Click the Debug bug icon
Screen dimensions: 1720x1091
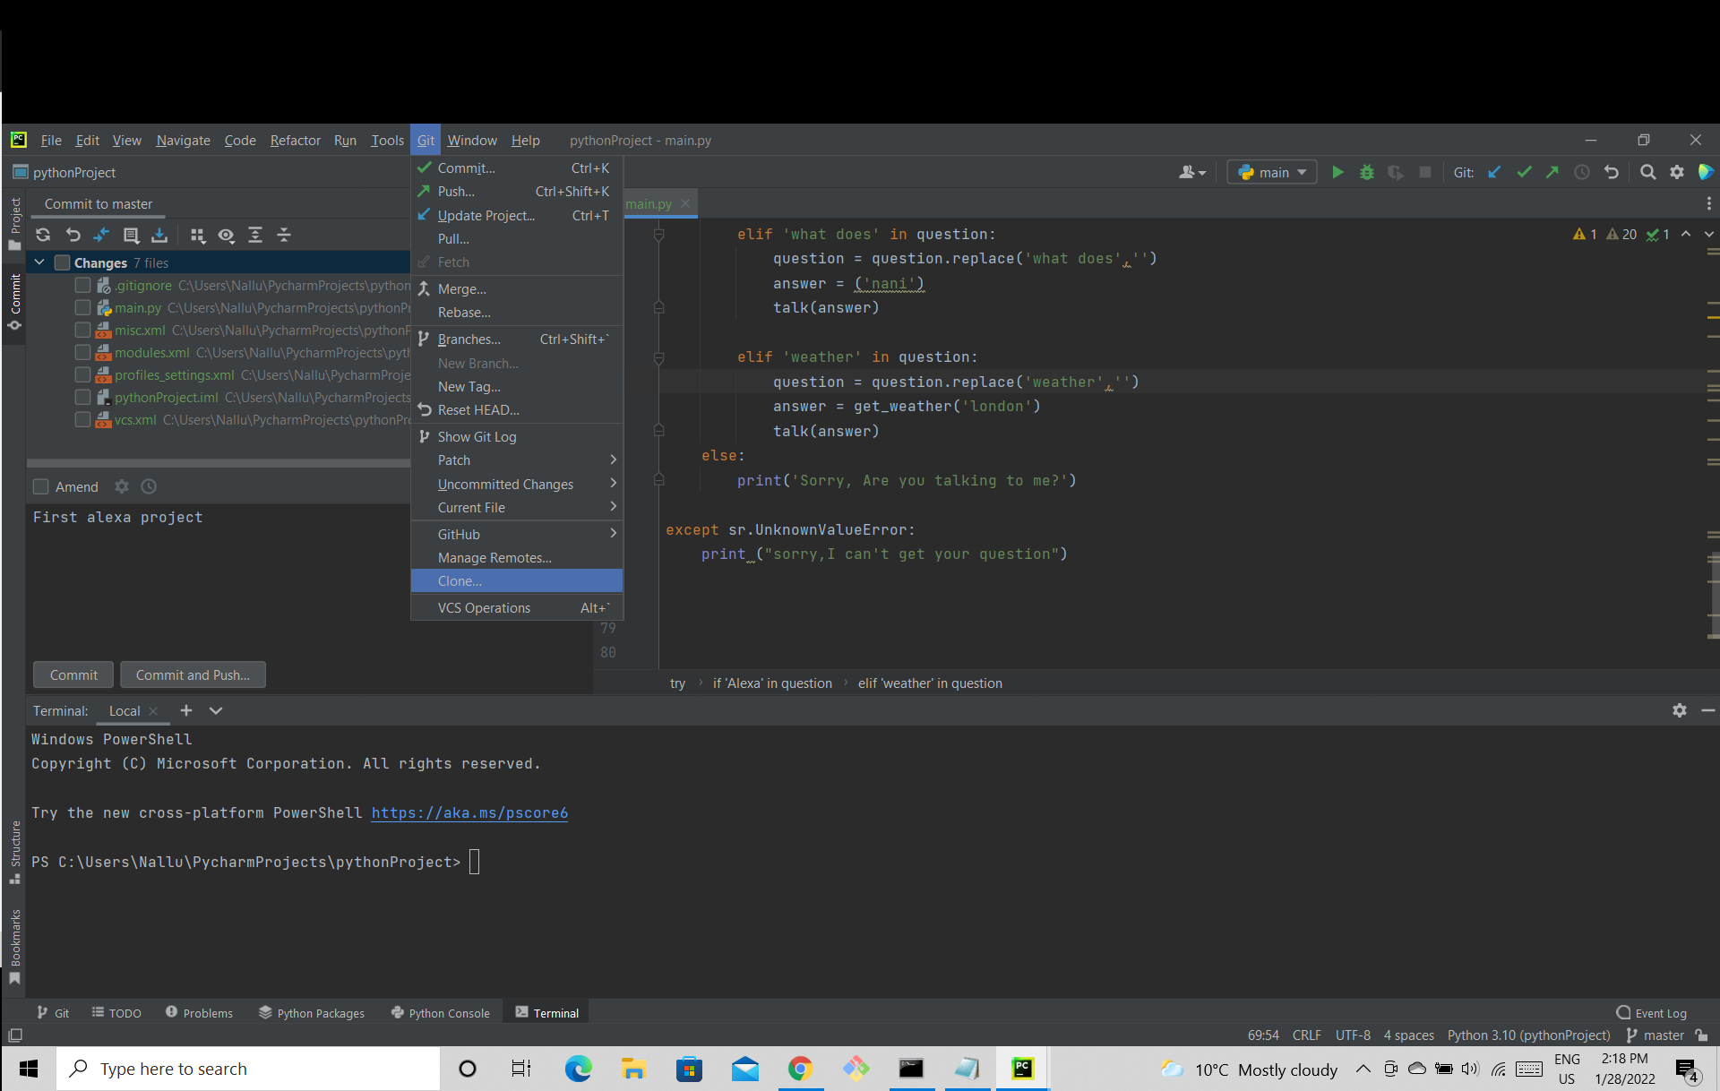coord(1367,172)
